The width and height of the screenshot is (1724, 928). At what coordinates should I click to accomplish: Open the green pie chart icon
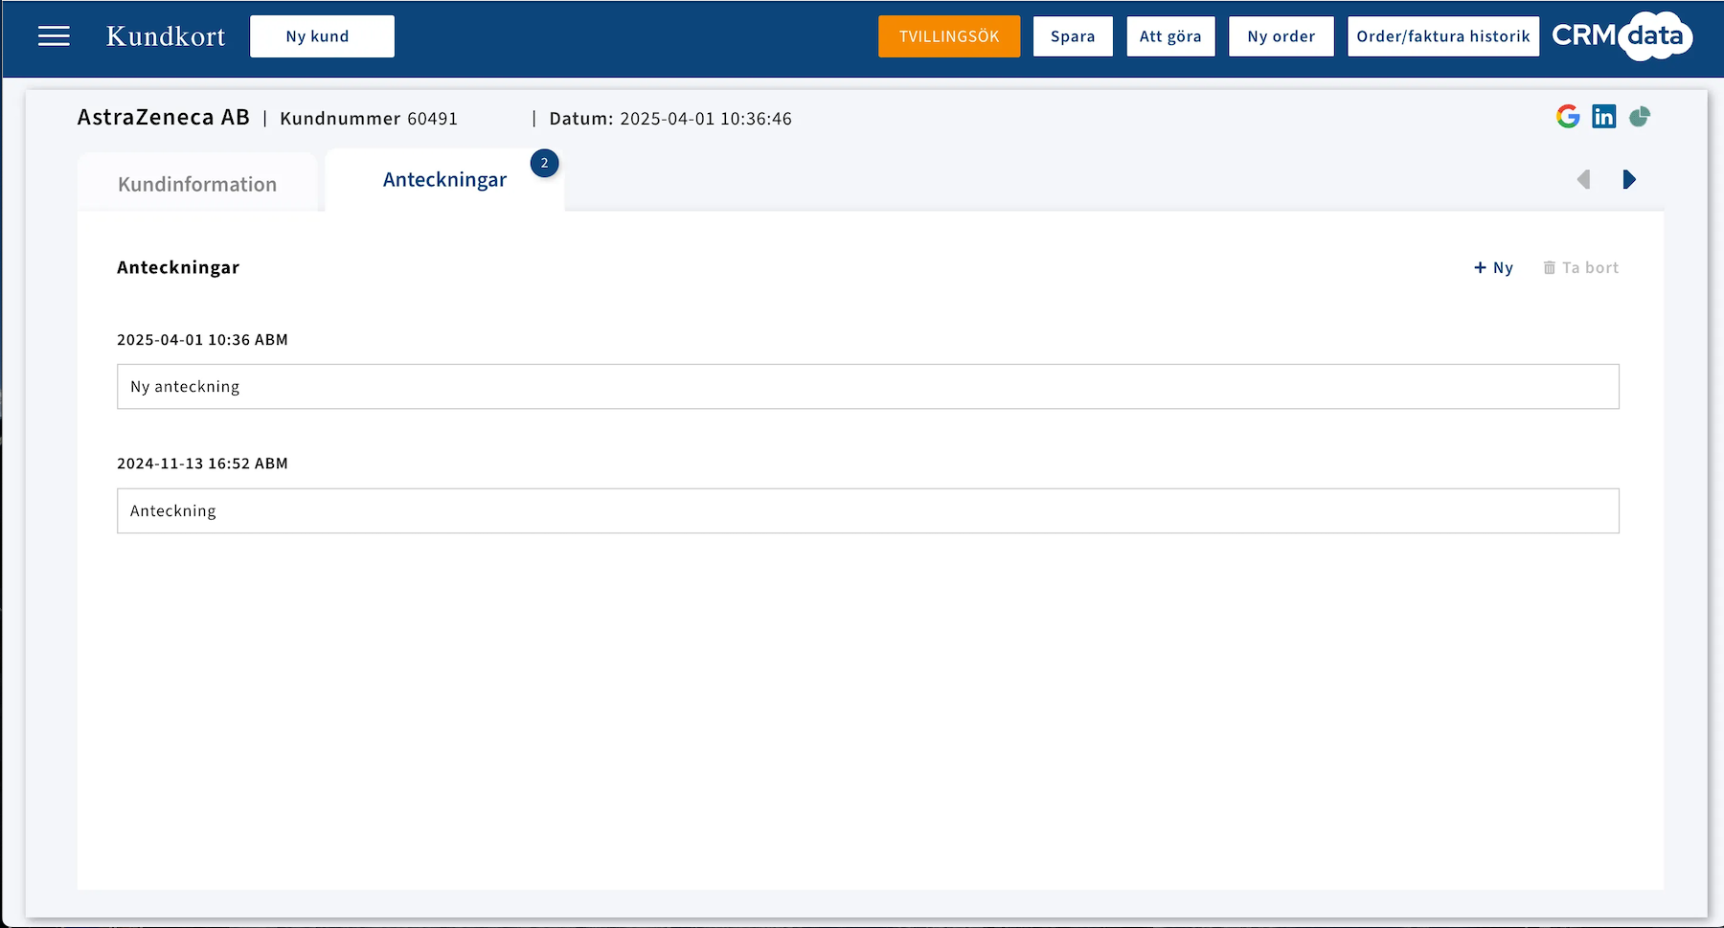(x=1640, y=117)
